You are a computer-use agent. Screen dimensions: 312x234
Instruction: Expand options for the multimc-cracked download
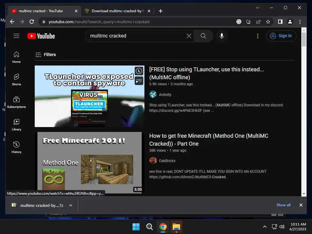click(71, 205)
